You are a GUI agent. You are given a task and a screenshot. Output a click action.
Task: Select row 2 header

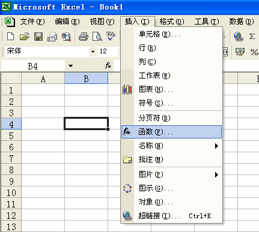pyautogui.click(x=11, y=101)
